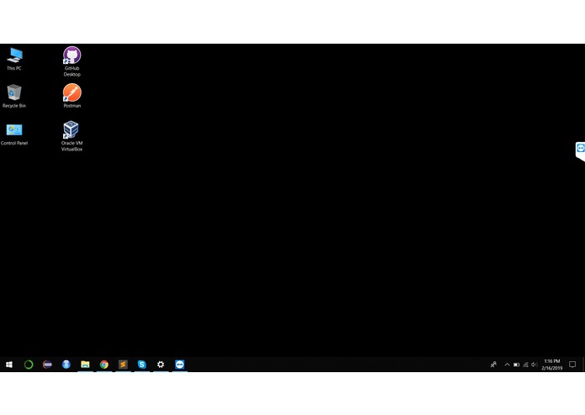Select the GitHub Desktop shortcut
This screenshot has width=585, height=415.
(x=72, y=61)
